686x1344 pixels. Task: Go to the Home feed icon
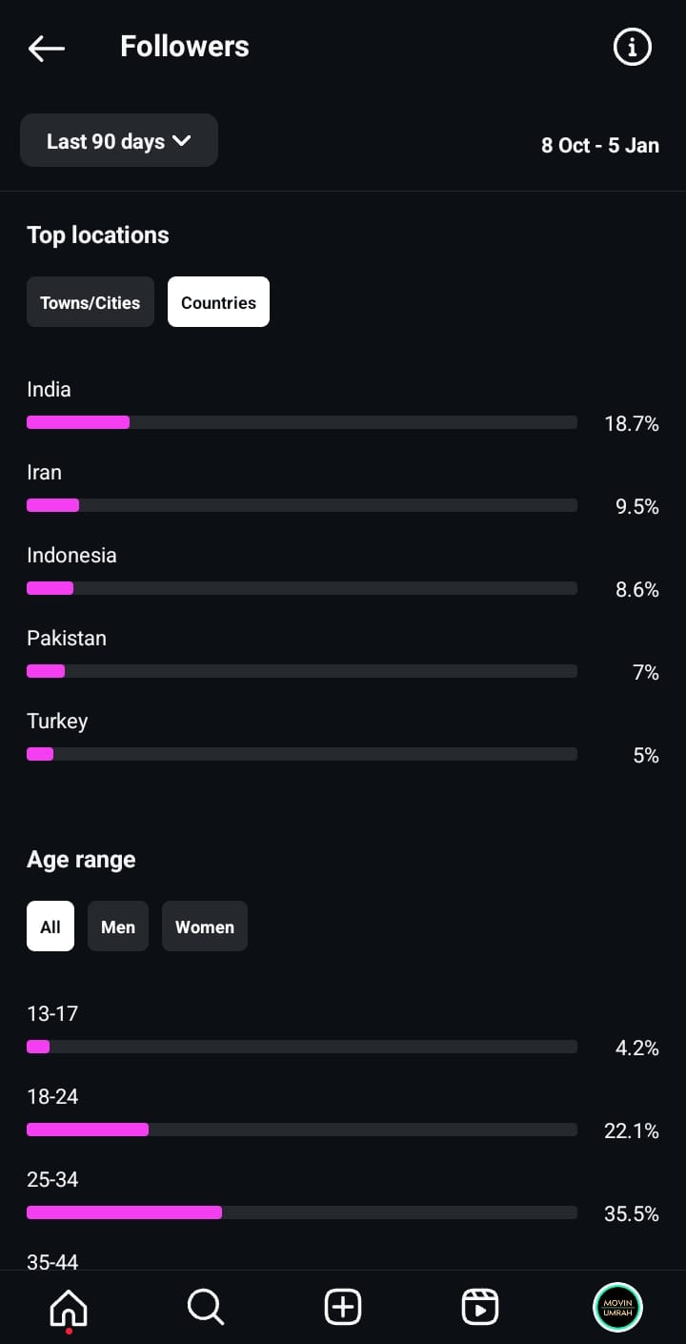(x=69, y=1307)
